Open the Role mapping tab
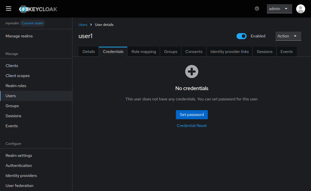 coord(144,52)
